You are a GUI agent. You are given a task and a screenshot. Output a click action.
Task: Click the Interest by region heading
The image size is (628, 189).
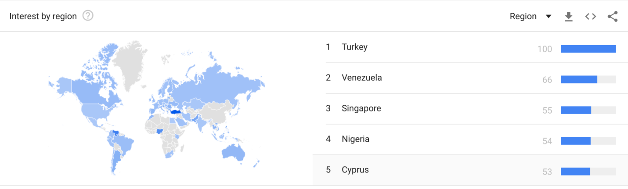click(x=43, y=16)
